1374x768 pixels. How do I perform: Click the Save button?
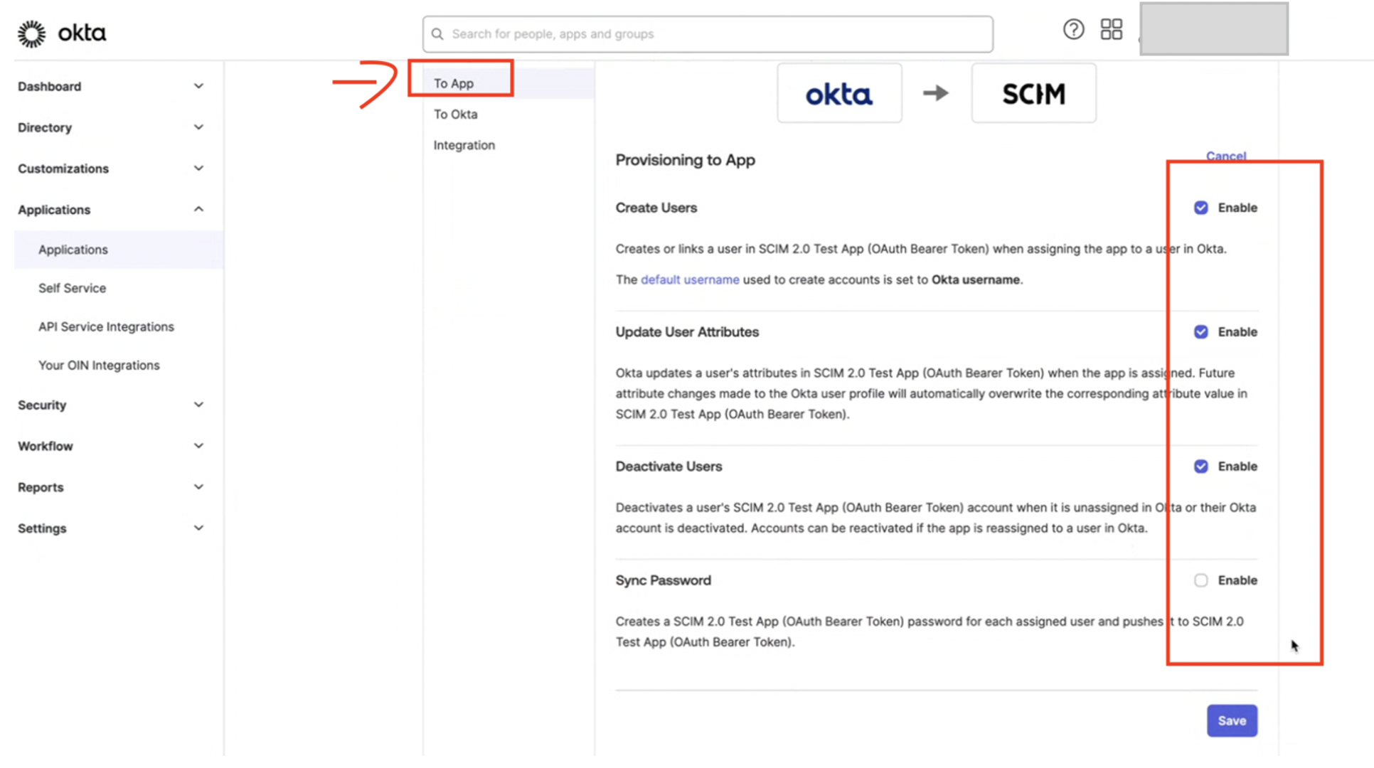click(1232, 720)
